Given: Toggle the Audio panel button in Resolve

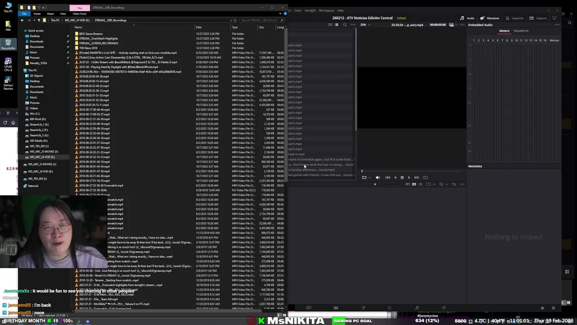Looking at the screenshot, I should [467, 18].
